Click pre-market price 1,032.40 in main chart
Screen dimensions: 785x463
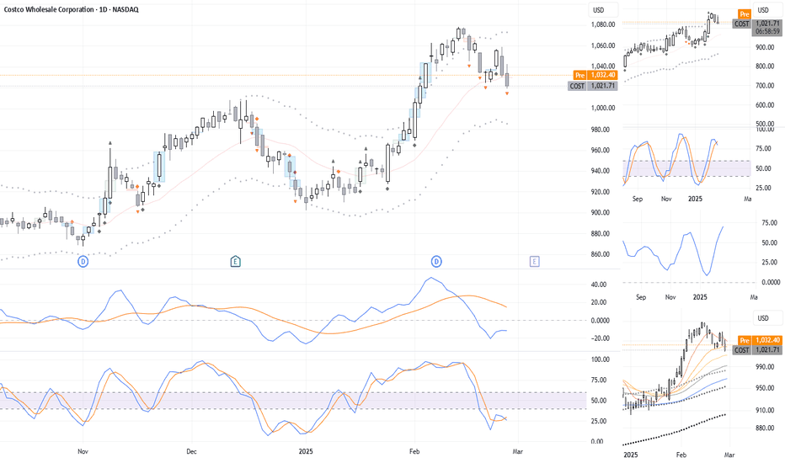point(603,75)
